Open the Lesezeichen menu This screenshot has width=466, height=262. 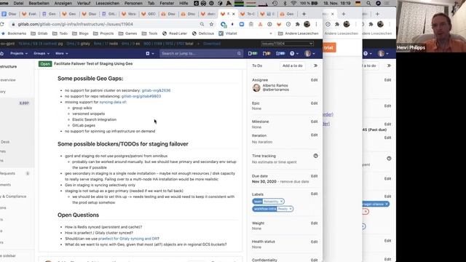108,3
